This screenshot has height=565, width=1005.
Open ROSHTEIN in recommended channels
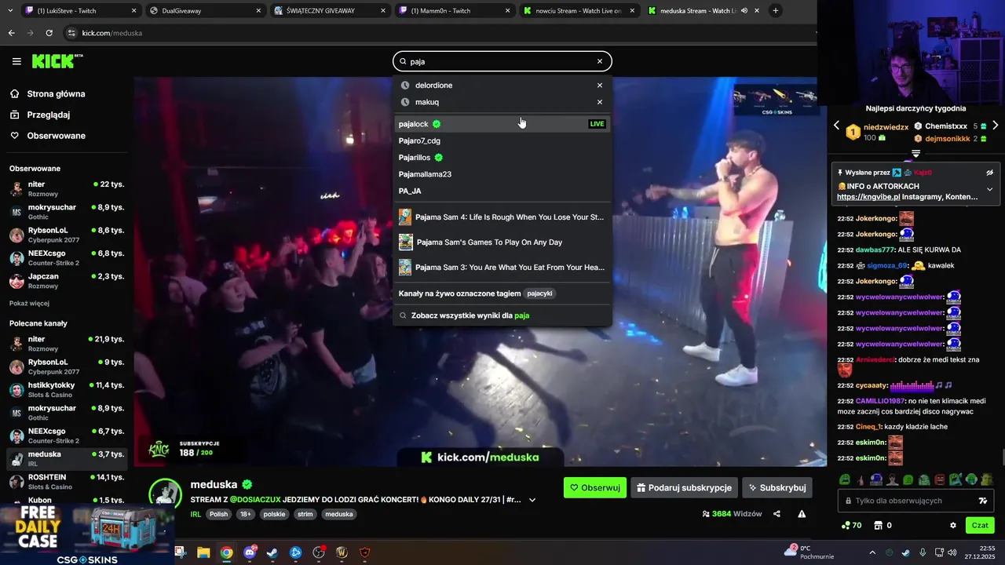click(x=66, y=481)
